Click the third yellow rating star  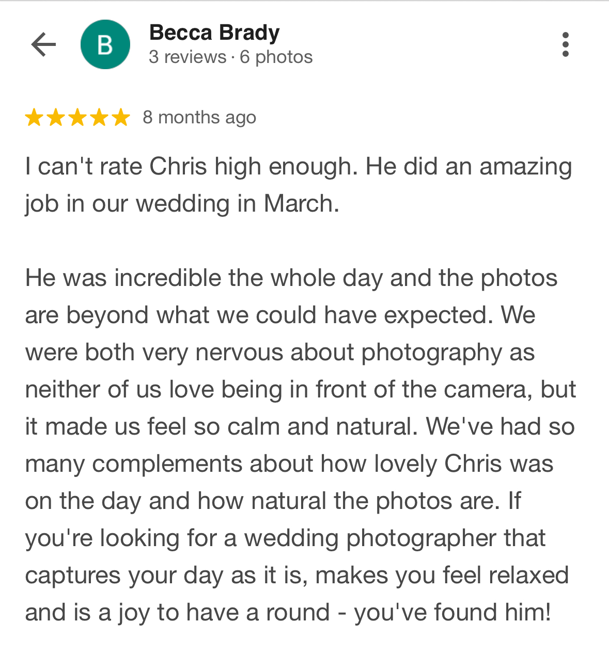[77, 118]
